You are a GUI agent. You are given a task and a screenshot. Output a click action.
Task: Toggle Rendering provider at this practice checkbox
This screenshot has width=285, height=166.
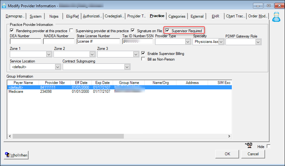(12, 30)
